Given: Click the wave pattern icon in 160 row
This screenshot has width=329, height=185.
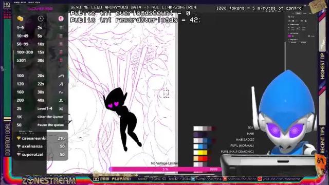Looking at the screenshot, I should click(61, 92).
